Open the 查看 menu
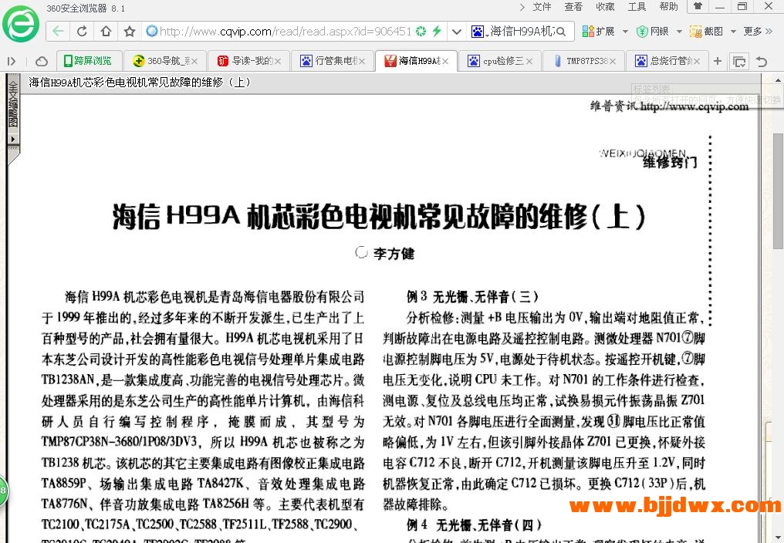The width and height of the screenshot is (784, 543). (x=573, y=6)
